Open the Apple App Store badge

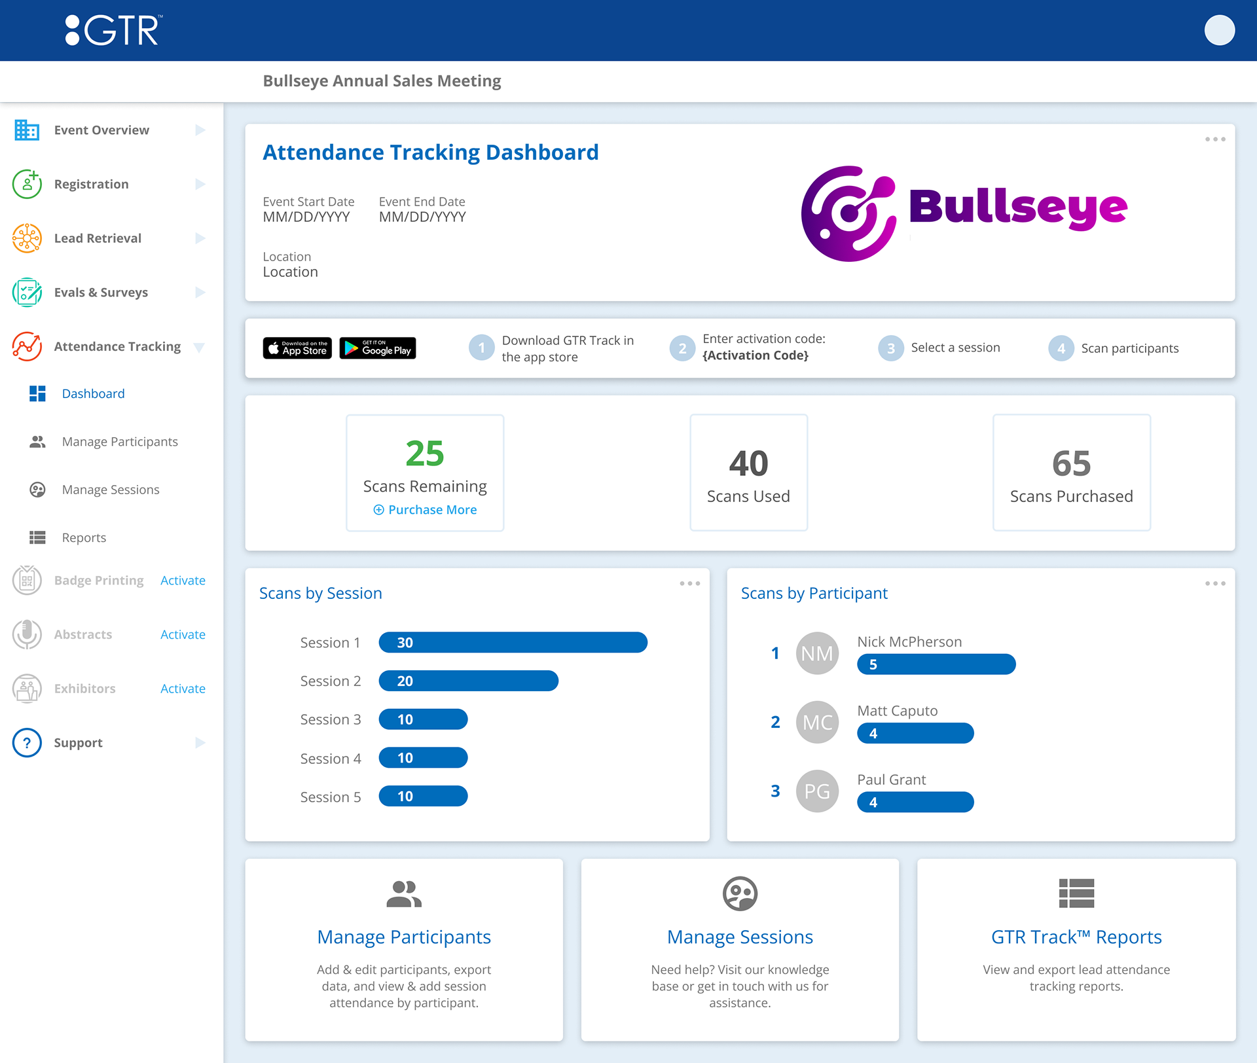(297, 348)
